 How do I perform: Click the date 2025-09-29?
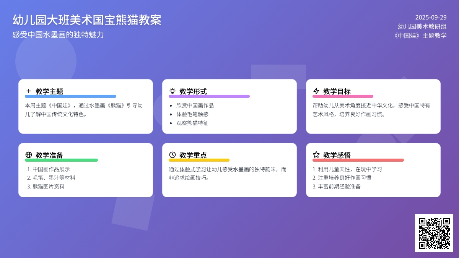coord(431,17)
